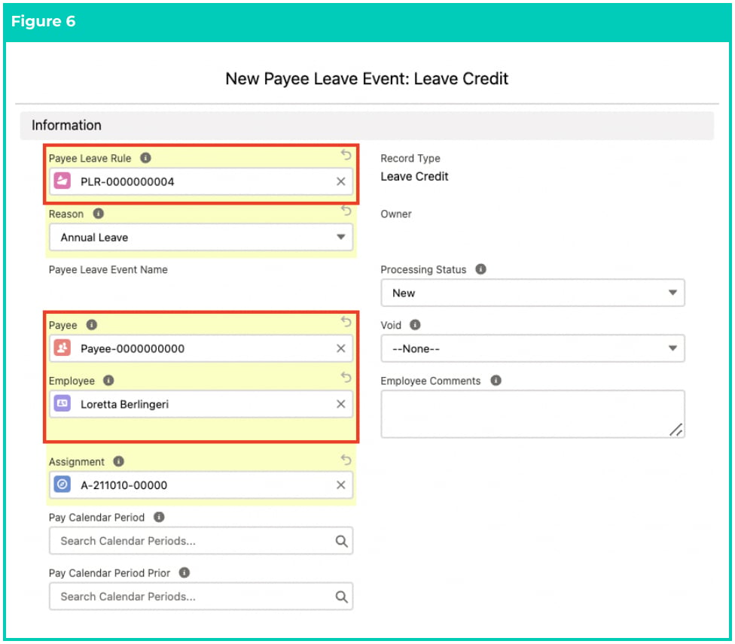
Task: Click the PLR-0000000004 lookup text
Action: click(127, 182)
